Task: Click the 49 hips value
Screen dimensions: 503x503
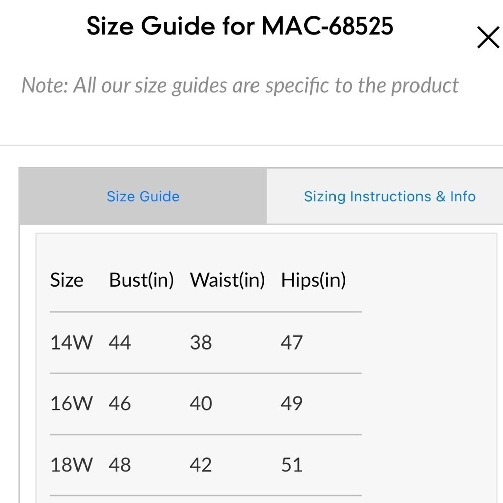Action: tap(292, 403)
